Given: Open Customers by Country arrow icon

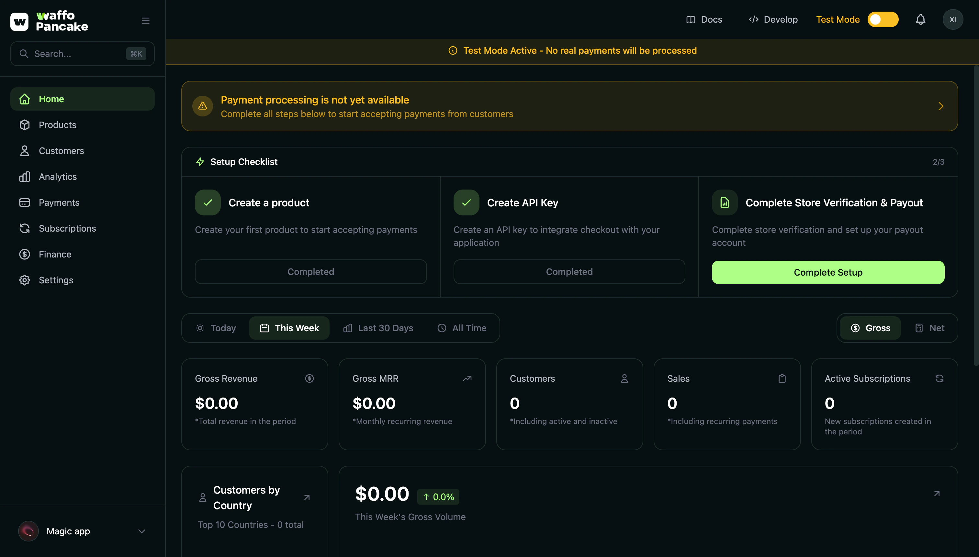Looking at the screenshot, I should coord(307,497).
